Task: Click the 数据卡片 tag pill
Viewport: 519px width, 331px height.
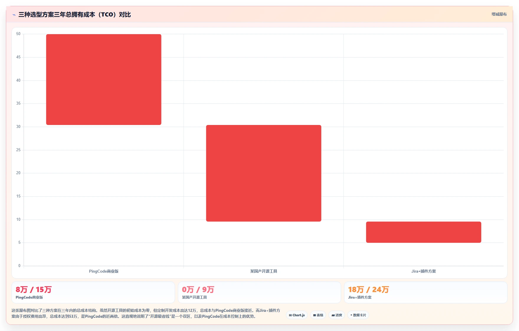Action: click(x=358, y=315)
